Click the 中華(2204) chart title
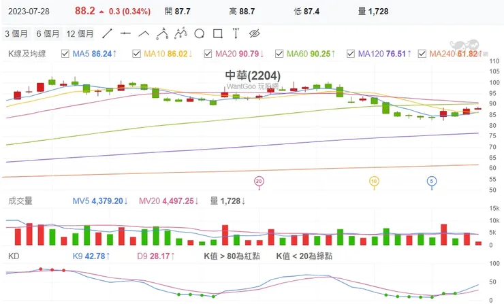Screen dimensions: 504x304 point(253,75)
